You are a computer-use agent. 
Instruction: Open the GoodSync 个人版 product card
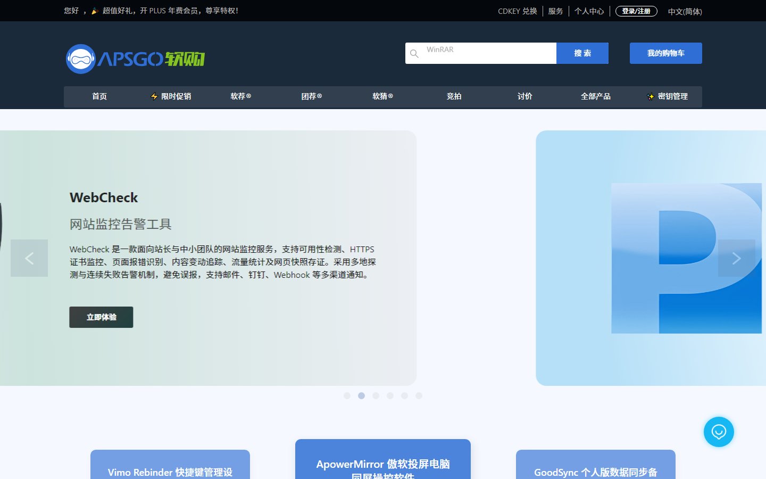coord(596,465)
